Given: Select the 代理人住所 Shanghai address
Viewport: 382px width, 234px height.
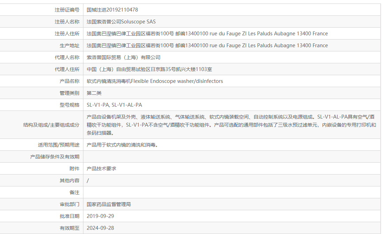Looking at the screenshot, I should click(x=151, y=69).
